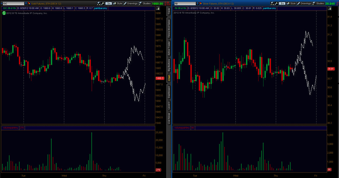This screenshot has width=339, height=178.
Task: Click the Gold chart pointer tool icon
Action: click(x=158, y=8)
